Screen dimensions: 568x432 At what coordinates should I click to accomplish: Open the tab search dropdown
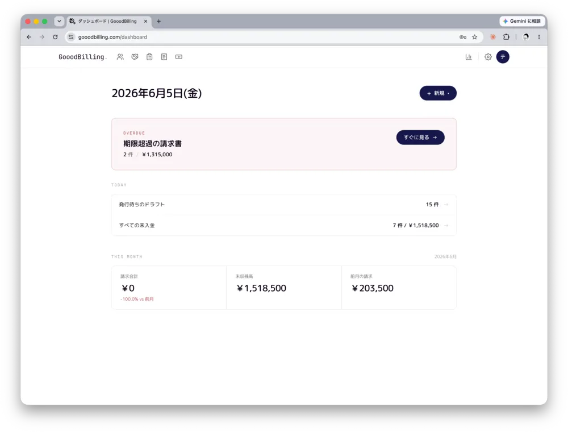coord(59,22)
